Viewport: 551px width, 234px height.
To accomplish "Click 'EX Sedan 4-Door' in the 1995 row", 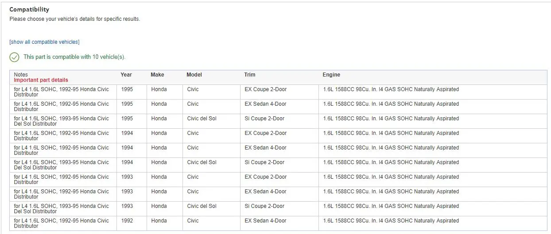I will [x=266, y=104].
